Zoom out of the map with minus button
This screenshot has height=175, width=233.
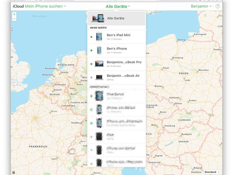pyautogui.click(x=14, y=19)
